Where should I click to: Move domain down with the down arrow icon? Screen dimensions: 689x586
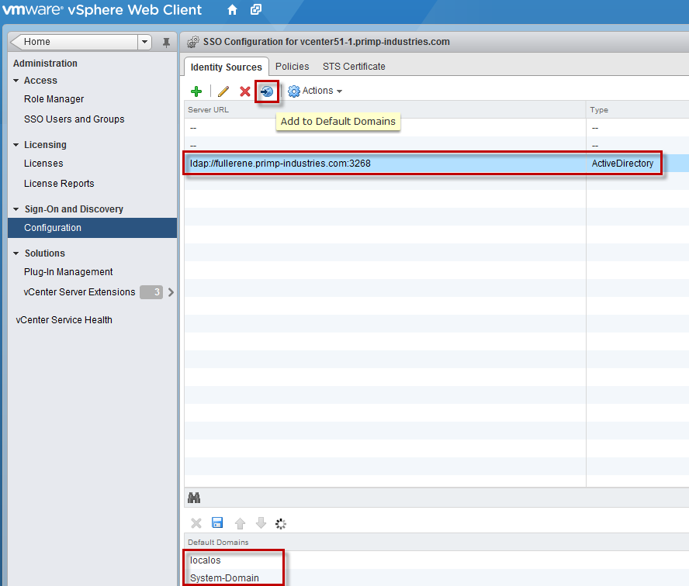pyautogui.click(x=259, y=522)
